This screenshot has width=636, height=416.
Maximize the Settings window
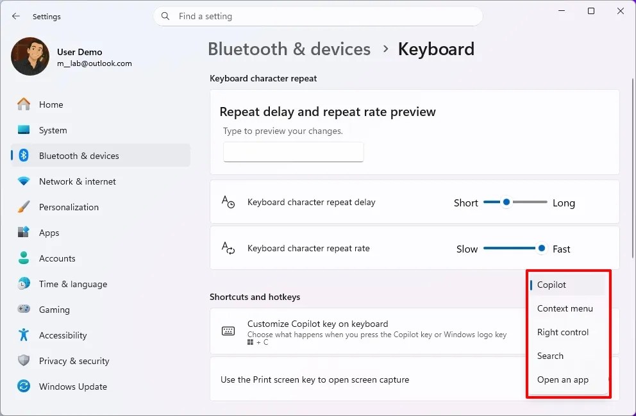tap(591, 11)
